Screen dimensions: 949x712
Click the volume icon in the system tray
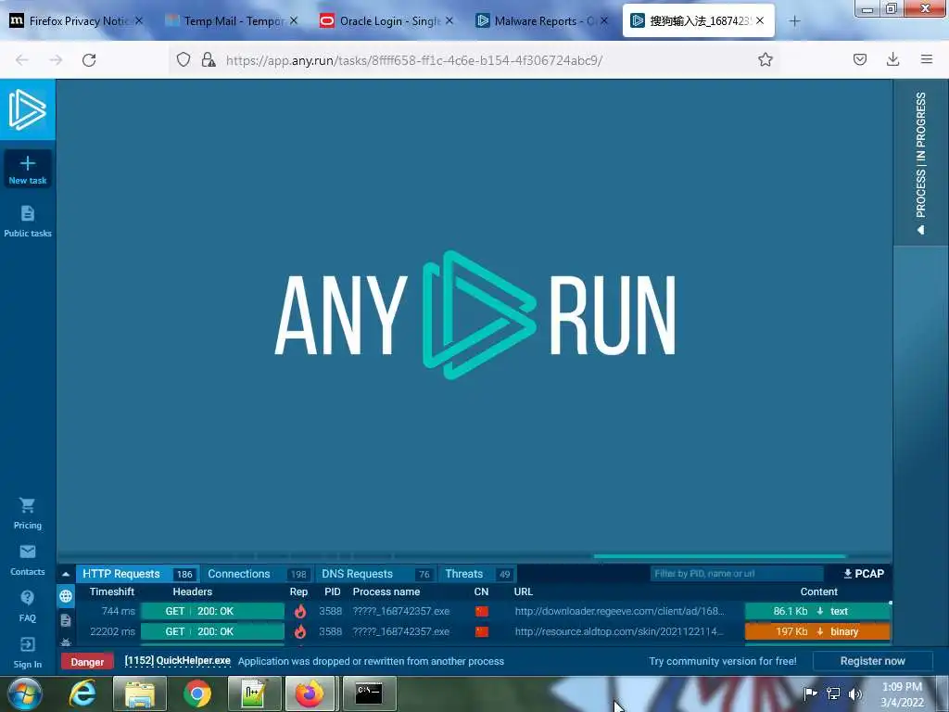pyautogui.click(x=854, y=693)
